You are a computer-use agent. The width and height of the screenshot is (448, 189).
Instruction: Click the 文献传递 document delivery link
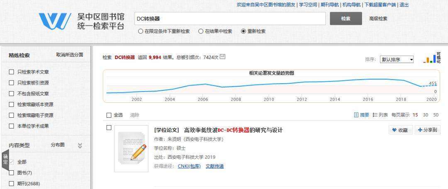pos(214,166)
